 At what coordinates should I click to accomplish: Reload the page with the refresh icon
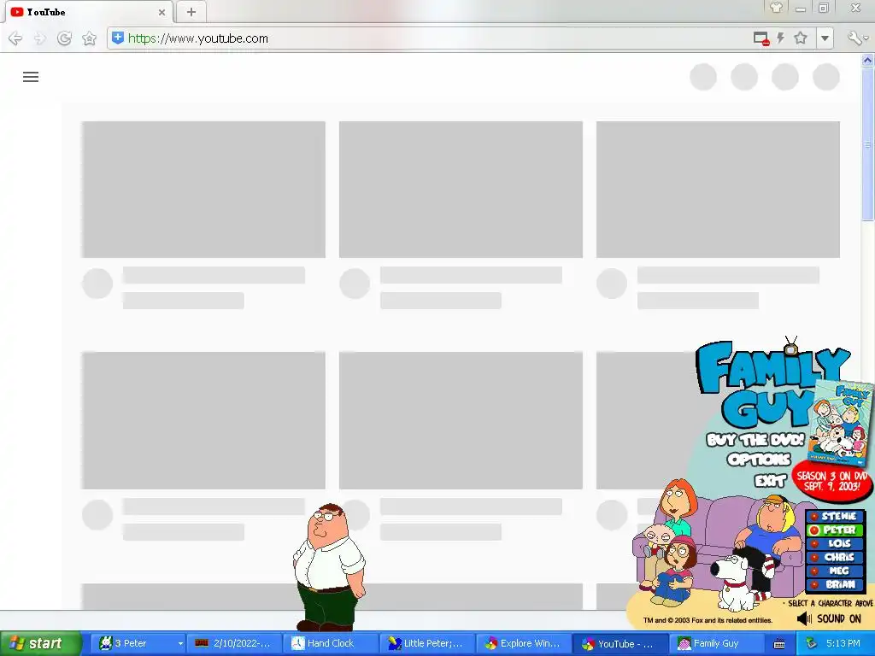coord(65,38)
